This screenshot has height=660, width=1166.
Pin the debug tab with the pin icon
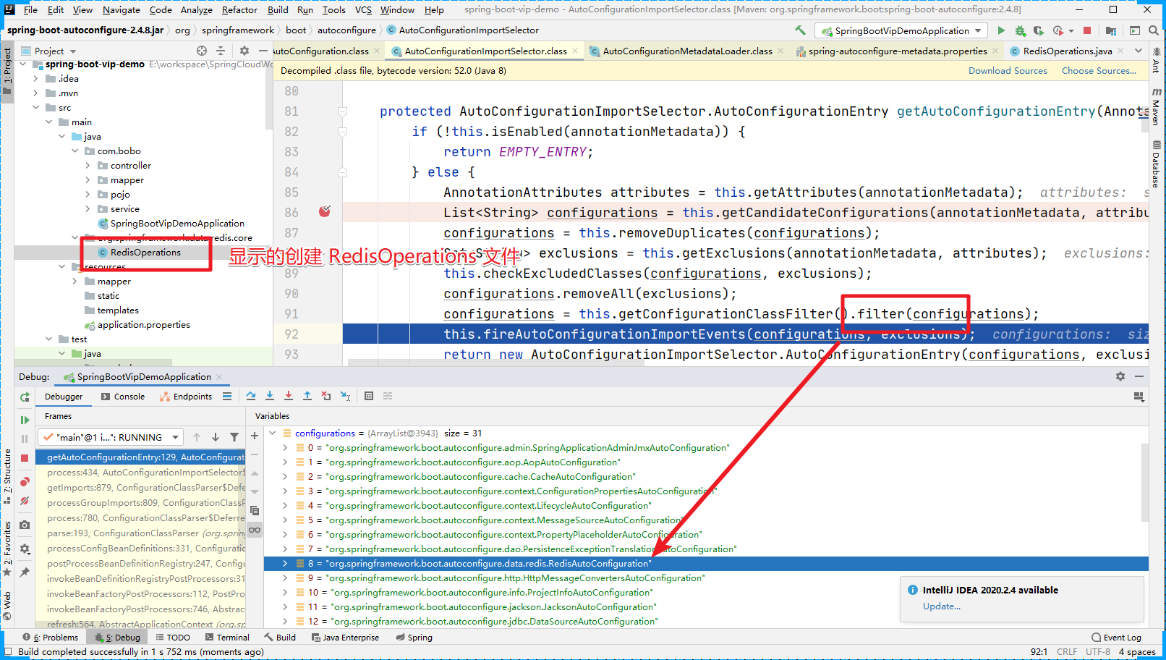click(25, 572)
